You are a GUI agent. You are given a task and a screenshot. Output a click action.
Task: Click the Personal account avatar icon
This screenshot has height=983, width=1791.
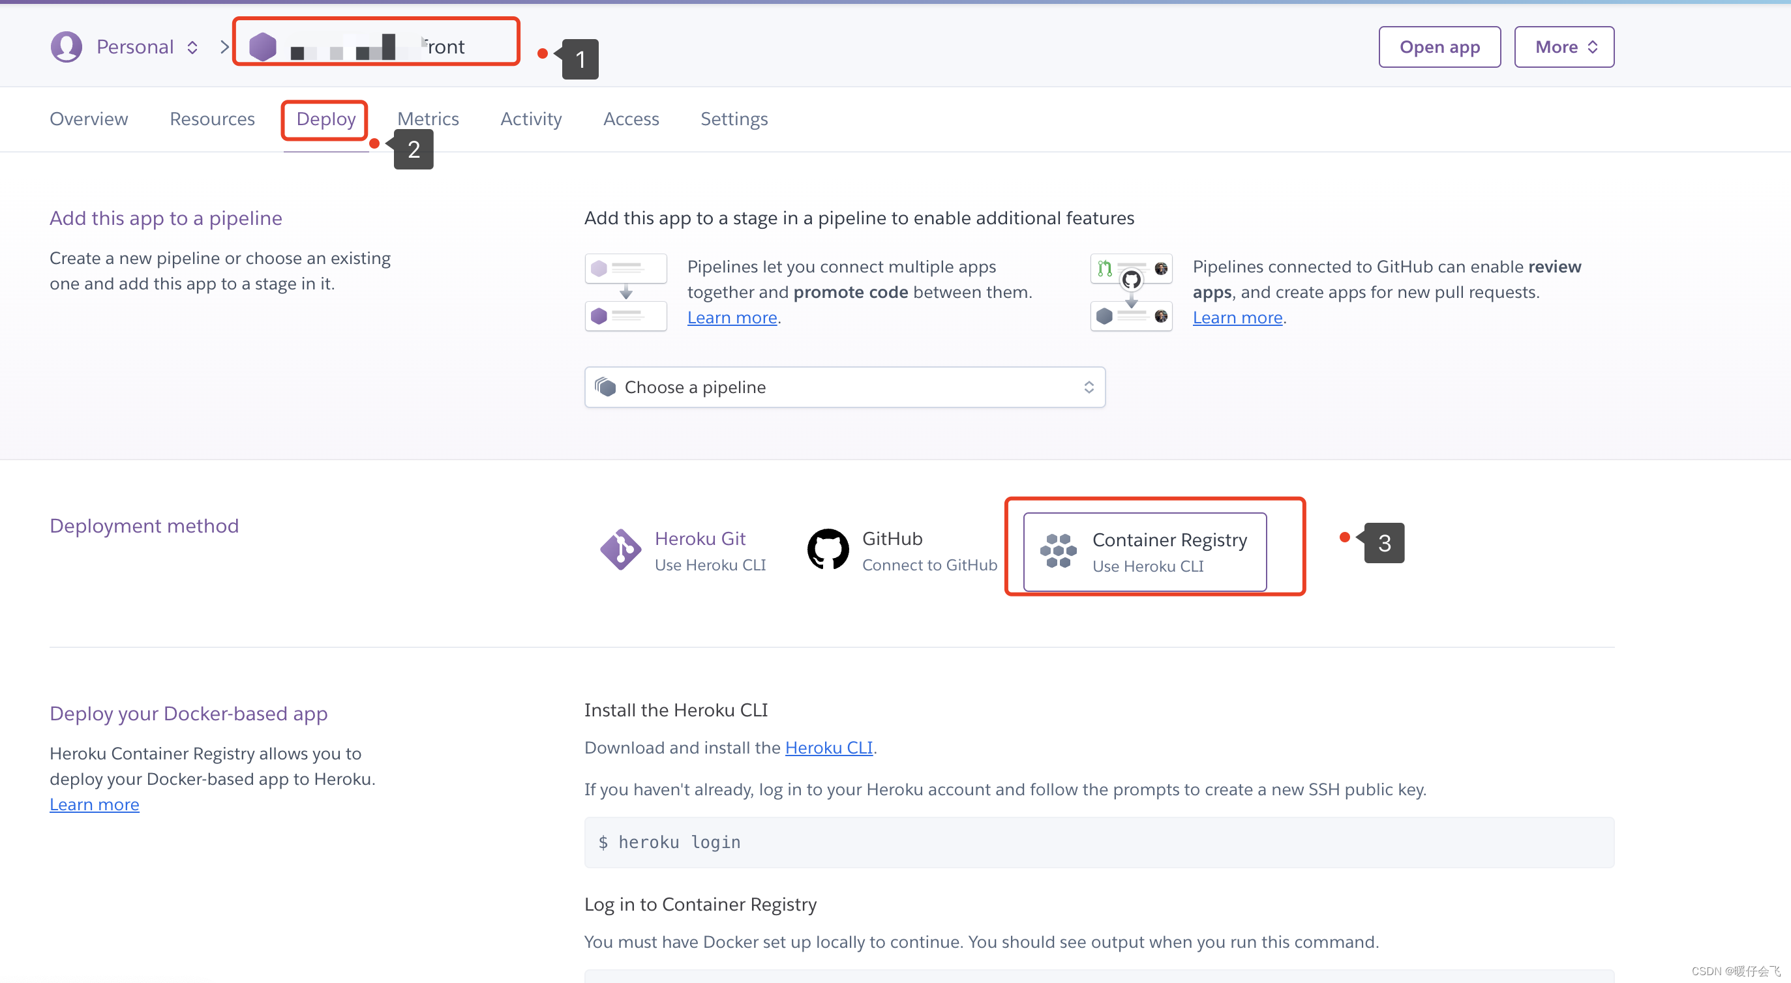coord(64,46)
